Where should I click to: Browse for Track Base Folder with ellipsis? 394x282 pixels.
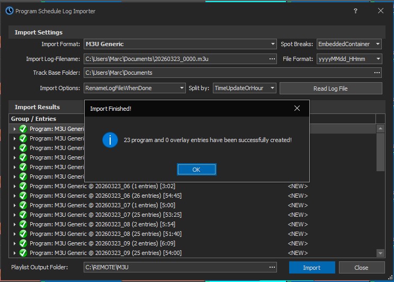pyautogui.click(x=377, y=73)
